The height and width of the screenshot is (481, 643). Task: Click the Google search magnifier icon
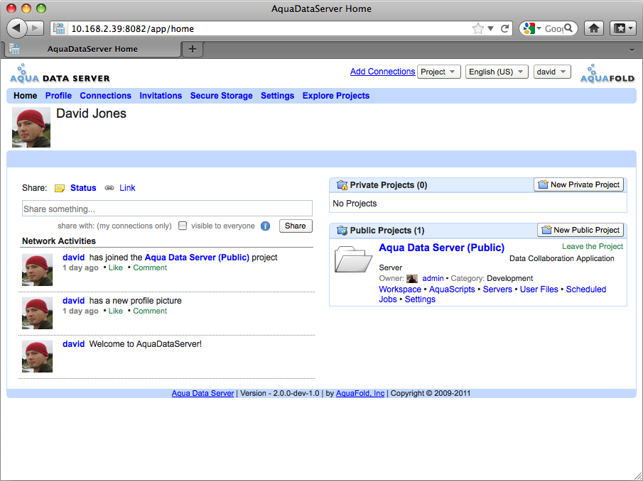point(568,28)
